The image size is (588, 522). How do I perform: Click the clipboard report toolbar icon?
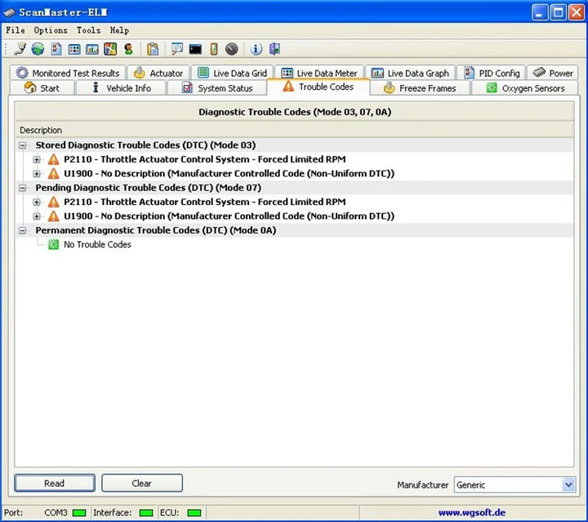[x=153, y=49]
